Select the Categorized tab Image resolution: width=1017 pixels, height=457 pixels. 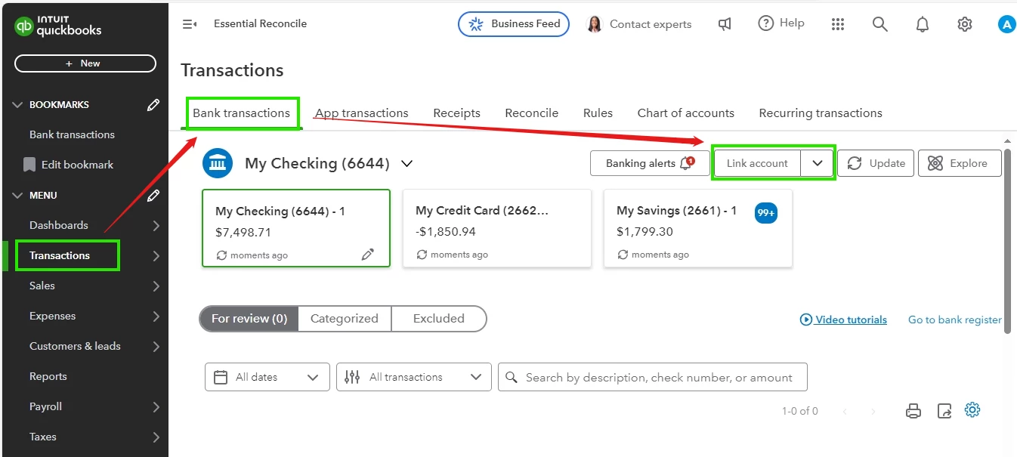tap(345, 319)
